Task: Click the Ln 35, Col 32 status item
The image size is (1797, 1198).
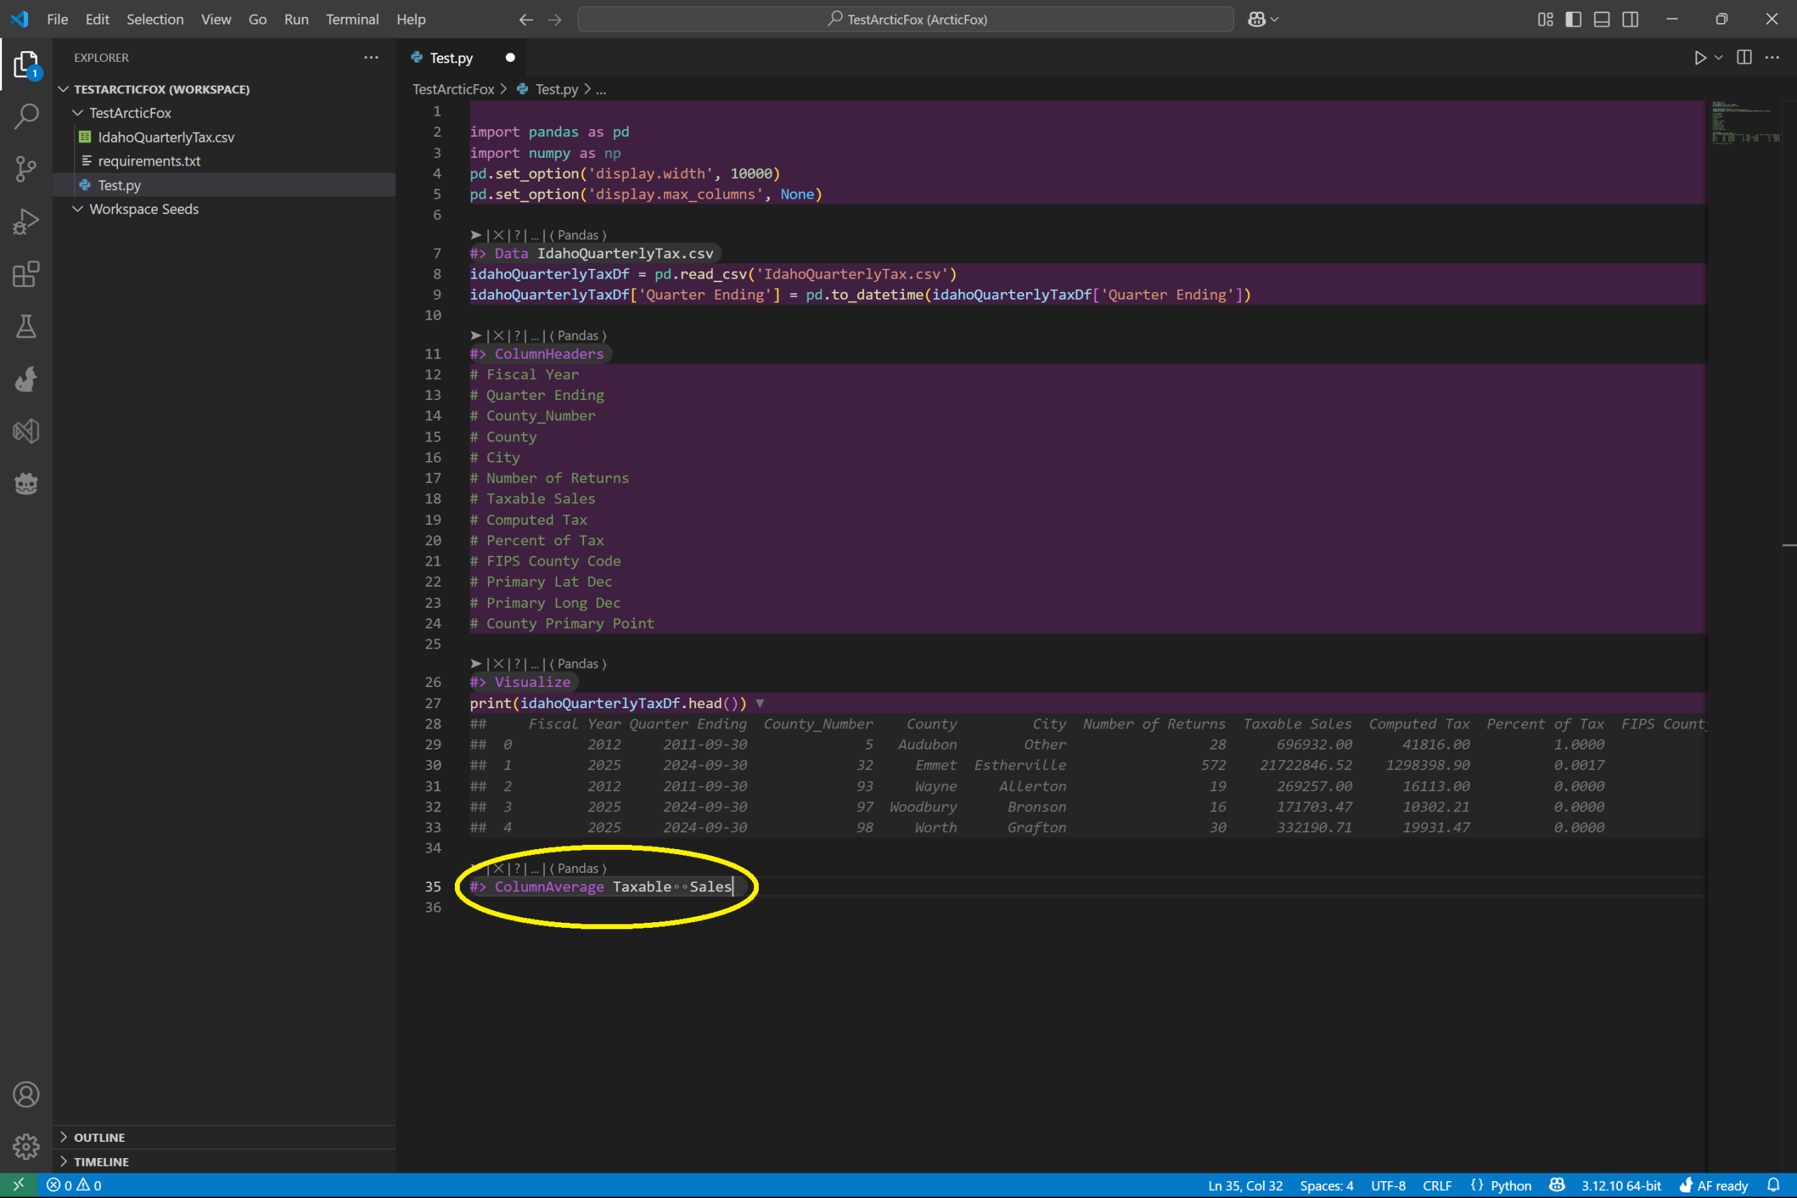Action: point(1245,1185)
